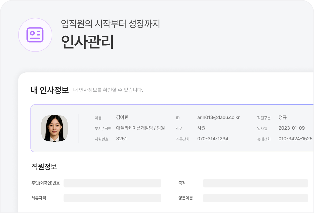Select department text 애플리케이션개발팀 / 팀원
Image resolution: width=314 pixels, height=213 pixels.
(x=140, y=128)
